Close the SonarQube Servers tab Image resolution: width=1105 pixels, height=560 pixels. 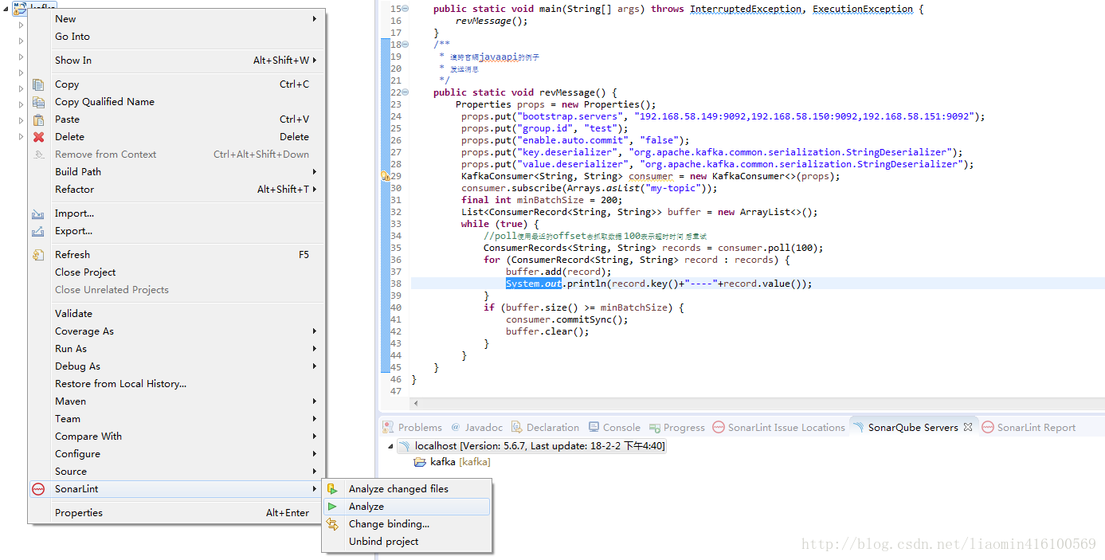point(968,427)
